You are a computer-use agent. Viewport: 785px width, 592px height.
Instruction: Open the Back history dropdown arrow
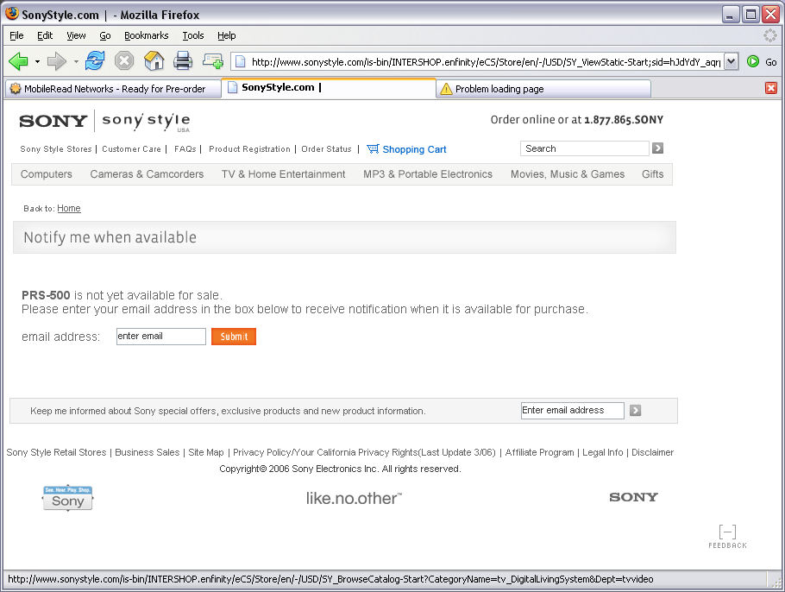click(38, 61)
